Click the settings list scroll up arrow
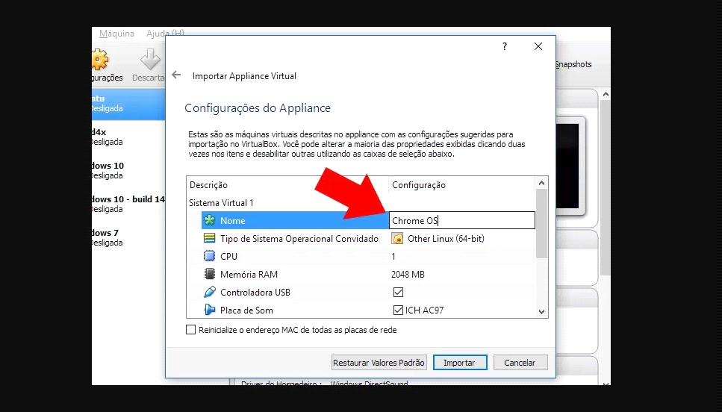This screenshot has width=722, height=412. pyautogui.click(x=541, y=183)
